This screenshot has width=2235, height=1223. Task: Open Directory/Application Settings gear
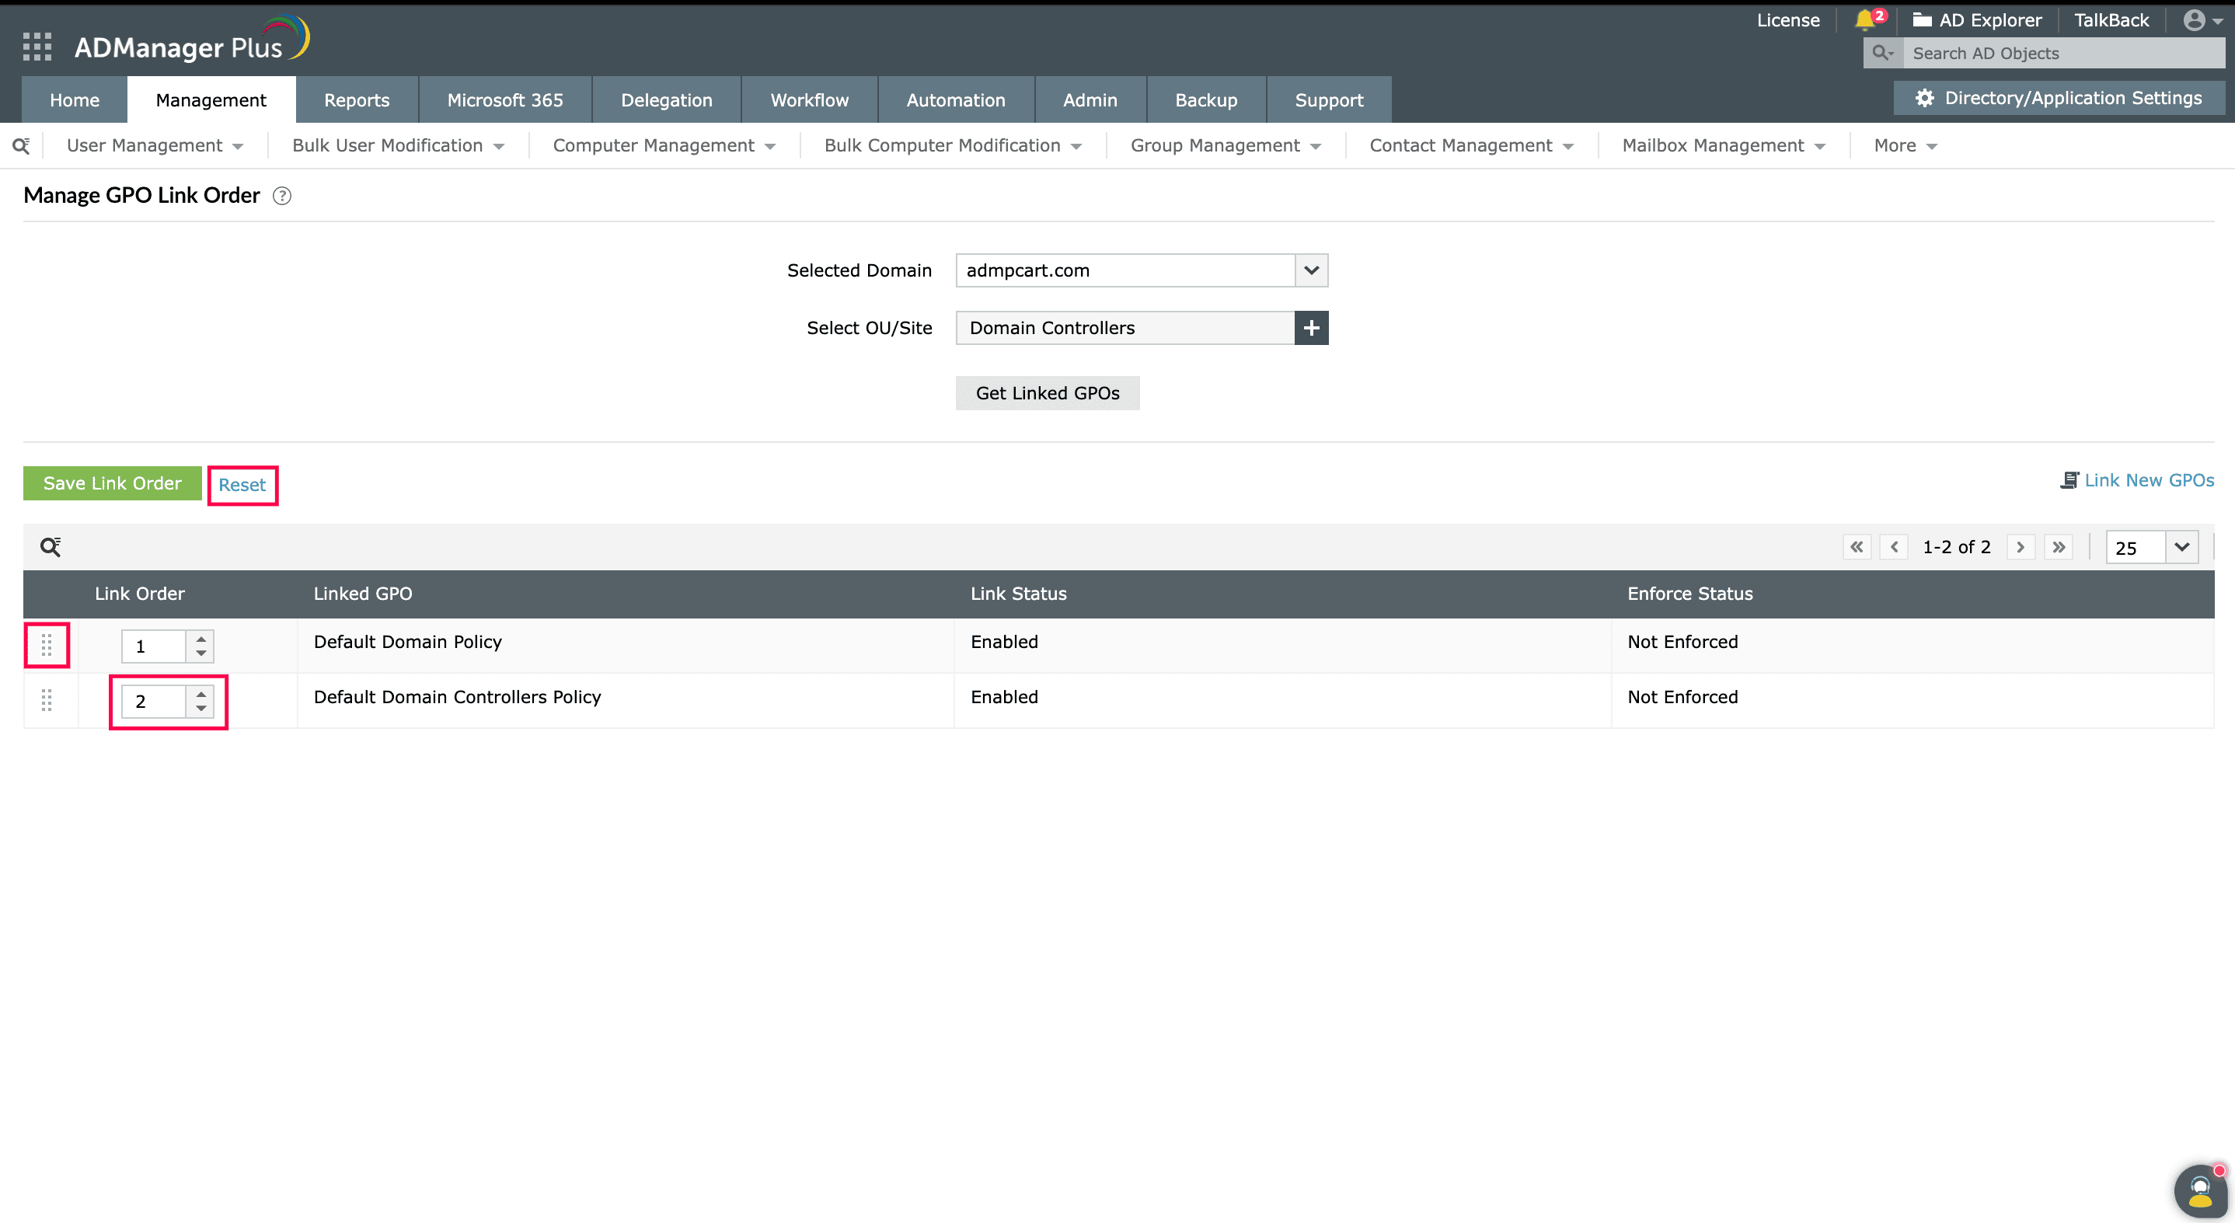1925,97
